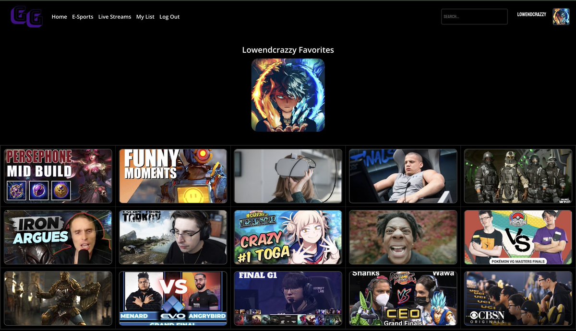This screenshot has width=576, height=331.
Task: Open the user avatar icon in header
Action: click(x=561, y=16)
